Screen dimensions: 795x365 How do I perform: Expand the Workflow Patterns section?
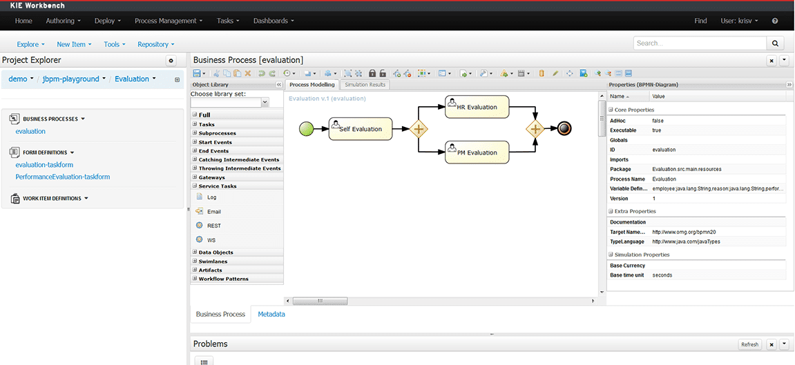coord(194,279)
